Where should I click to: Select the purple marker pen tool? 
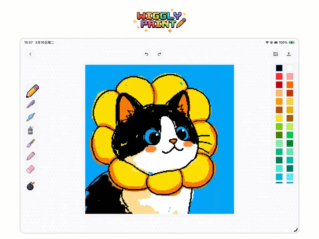[31, 104]
